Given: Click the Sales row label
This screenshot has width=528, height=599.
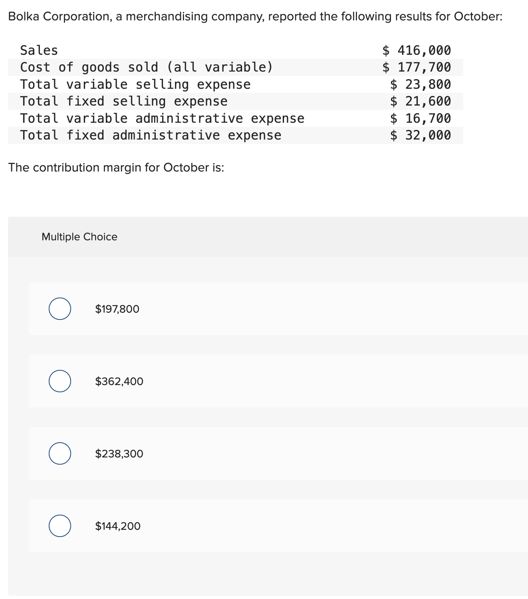Looking at the screenshot, I should click(x=39, y=50).
